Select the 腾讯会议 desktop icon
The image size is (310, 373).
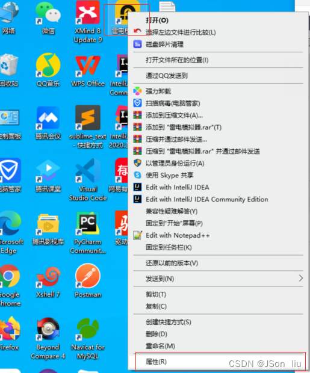48,118
